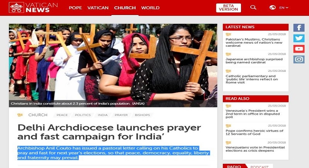Click the BISHOPS tag

point(142,115)
